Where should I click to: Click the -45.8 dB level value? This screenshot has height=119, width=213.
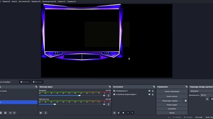coord(108,99)
